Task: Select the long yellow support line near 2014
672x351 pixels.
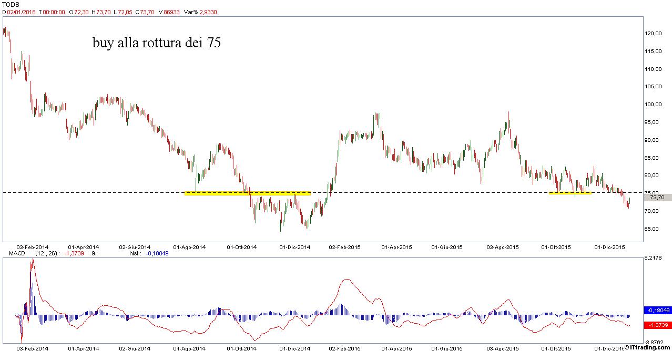Action: [x=248, y=193]
